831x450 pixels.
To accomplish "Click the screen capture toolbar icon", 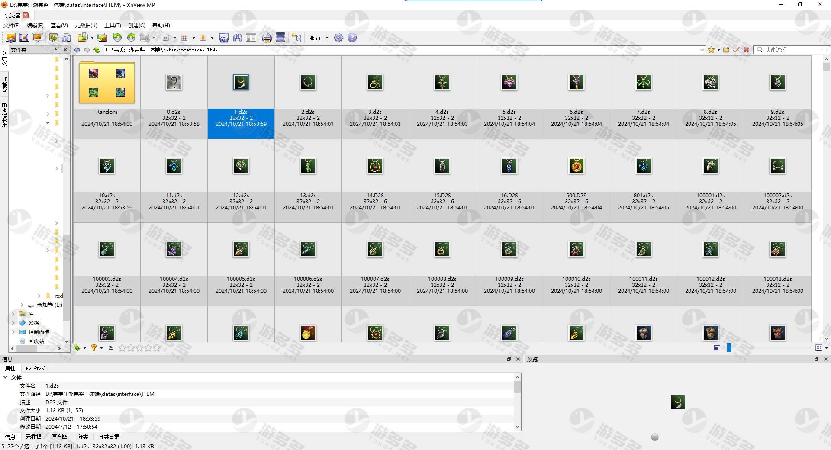I will pyautogui.click(x=224, y=38).
